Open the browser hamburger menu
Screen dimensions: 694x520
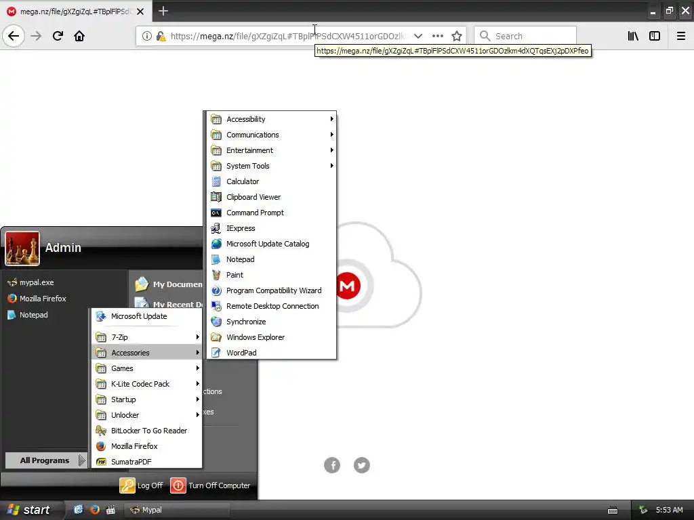click(680, 36)
